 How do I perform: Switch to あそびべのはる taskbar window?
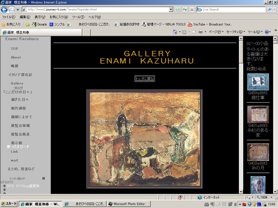click(85, 204)
